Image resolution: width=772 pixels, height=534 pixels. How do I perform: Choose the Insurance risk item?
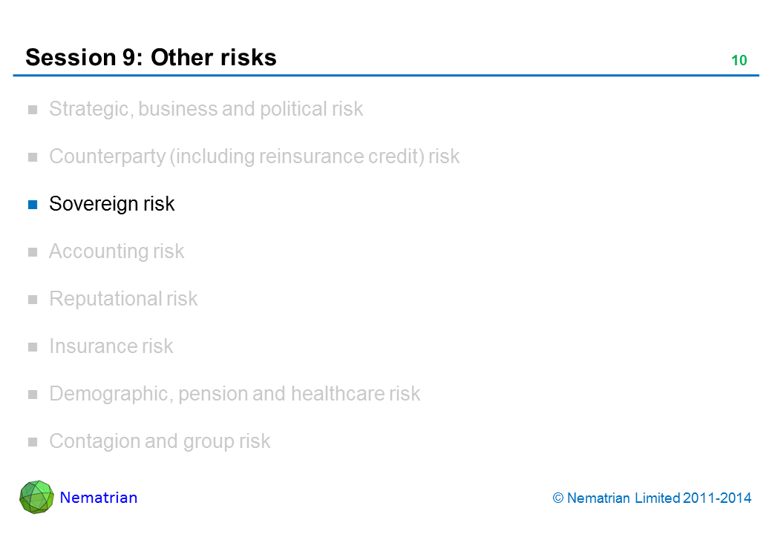click(x=111, y=346)
